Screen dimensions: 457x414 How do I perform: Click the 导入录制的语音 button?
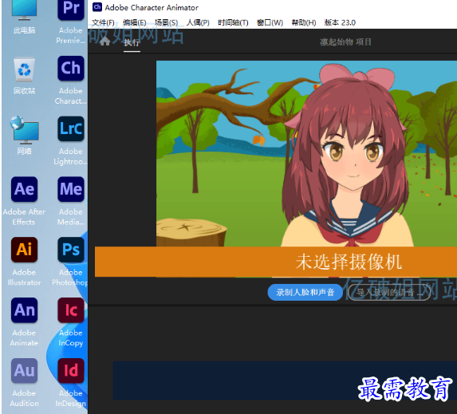pyautogui.click(x=389, y=292)
